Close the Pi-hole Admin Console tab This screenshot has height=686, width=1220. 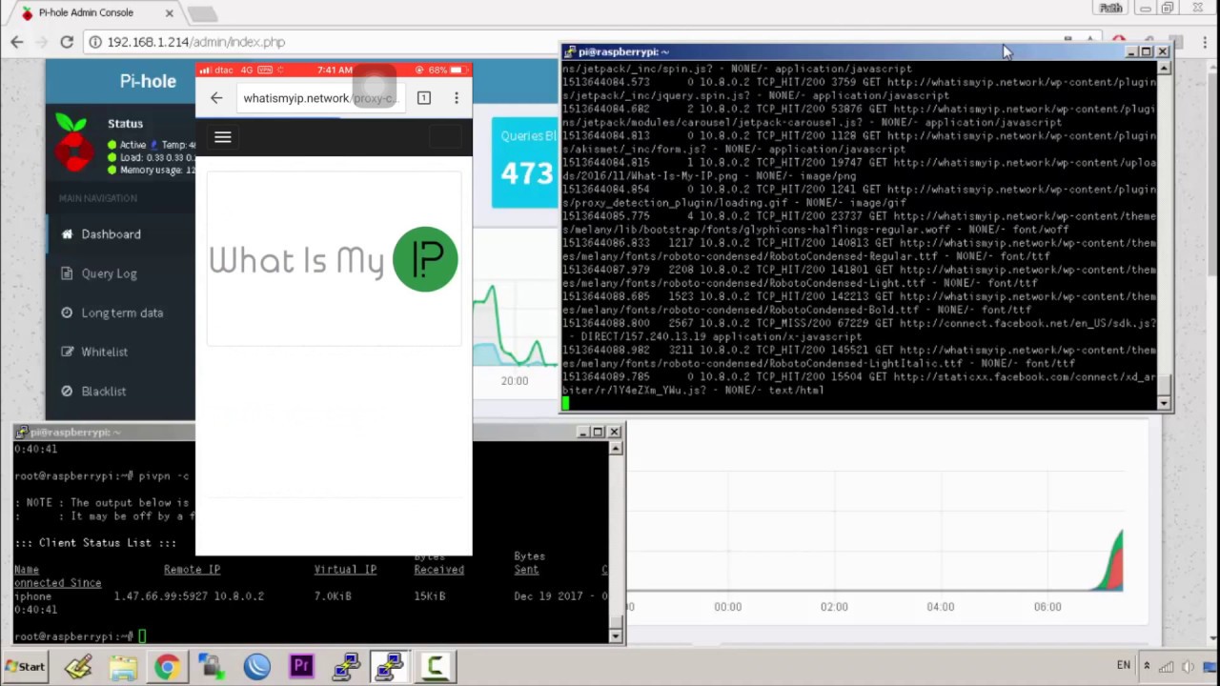pos(170,13)
